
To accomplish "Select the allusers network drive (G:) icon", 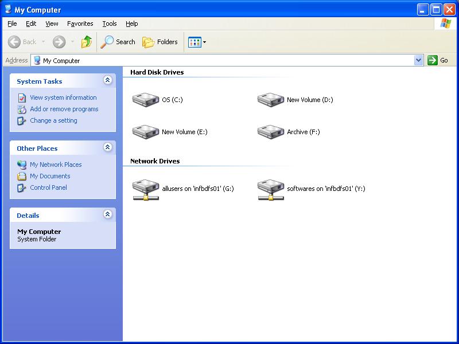I will pos(146,189).
